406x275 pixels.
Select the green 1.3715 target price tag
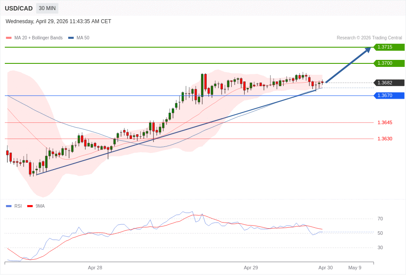click(389, 47)
